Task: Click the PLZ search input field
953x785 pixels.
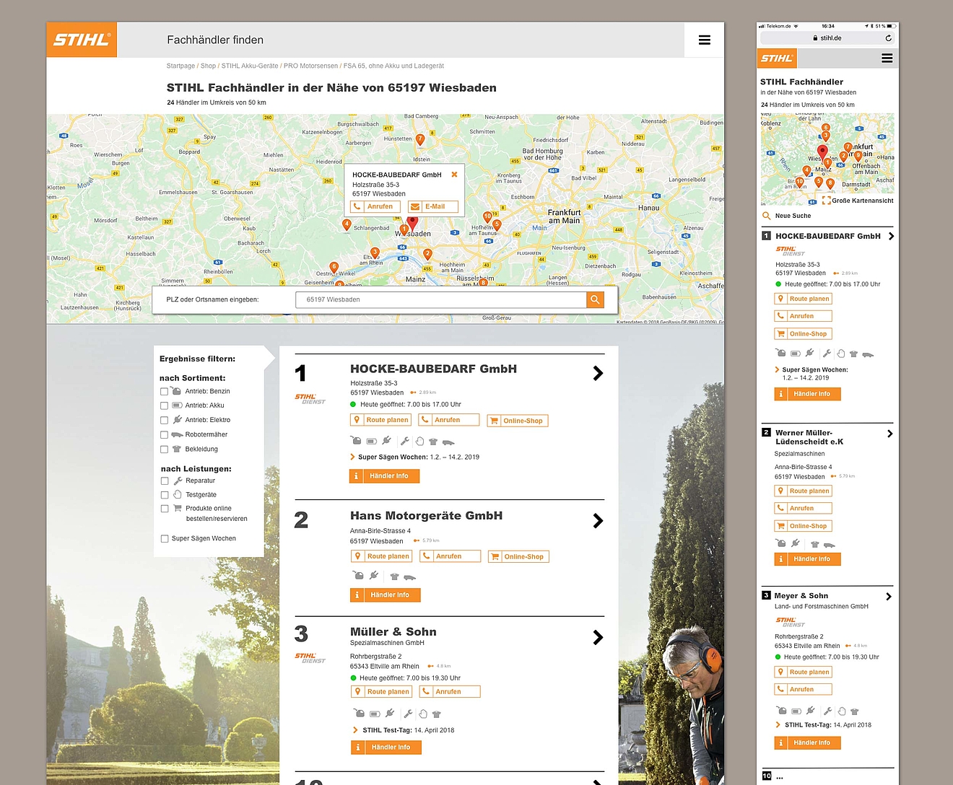Action: [x=440, y=299]
